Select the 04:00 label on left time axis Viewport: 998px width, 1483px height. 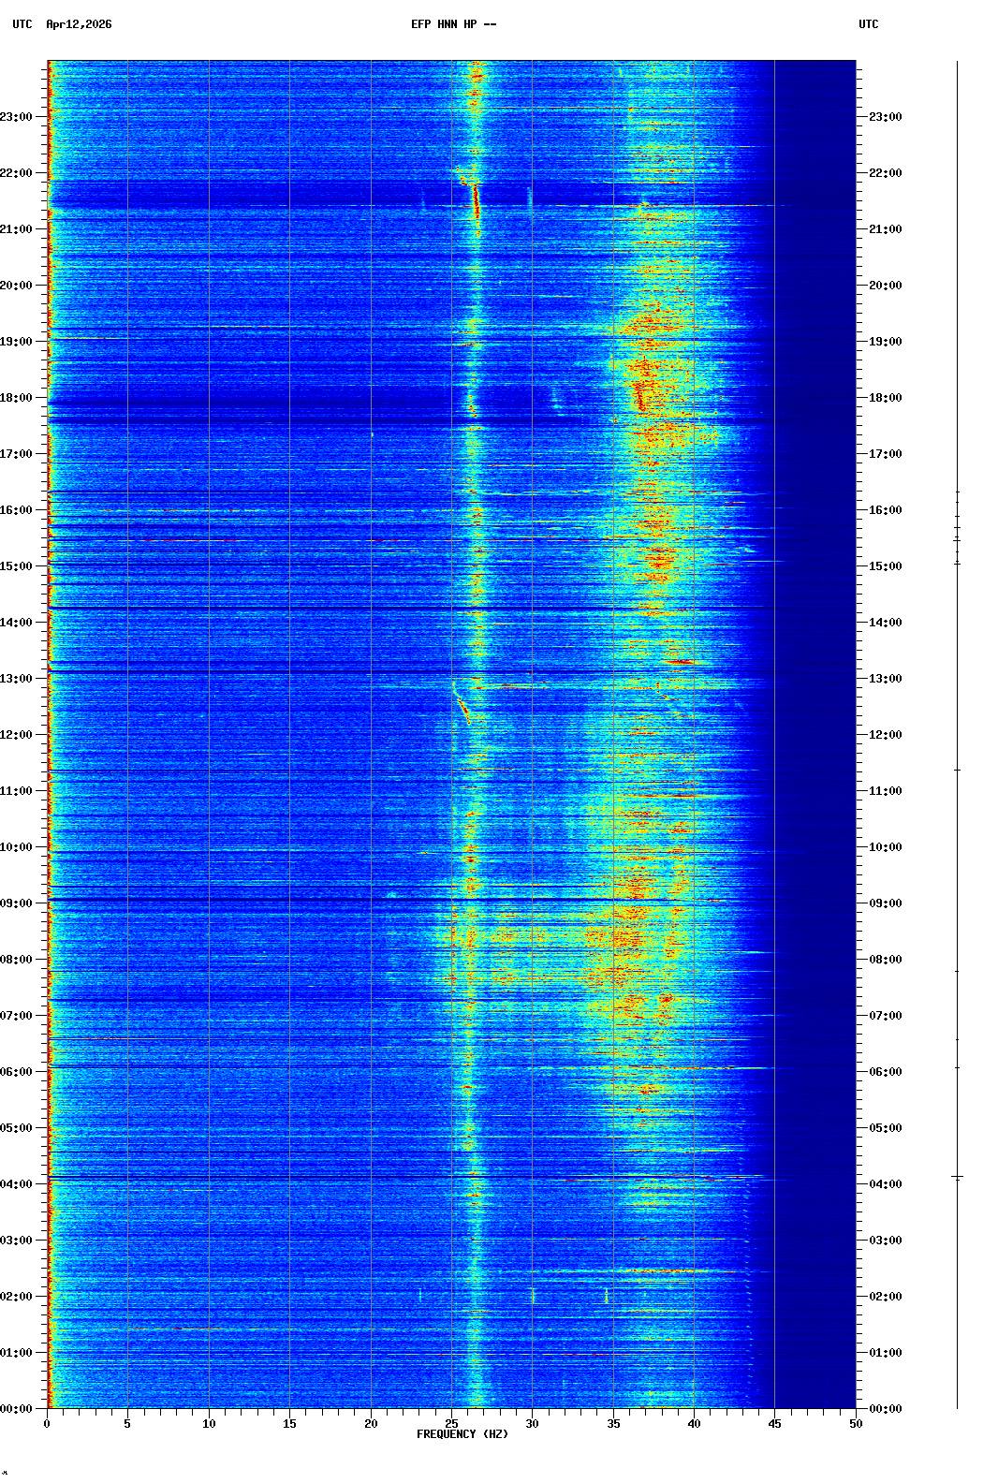[x=17, y=1184]
